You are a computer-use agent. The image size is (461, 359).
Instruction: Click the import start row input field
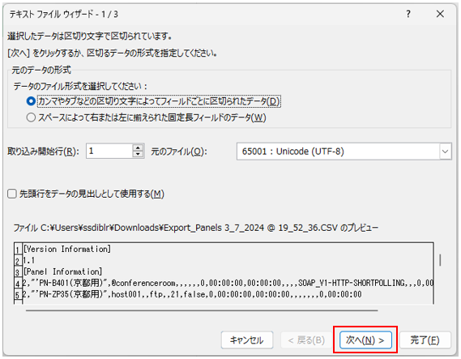[109, 151]
